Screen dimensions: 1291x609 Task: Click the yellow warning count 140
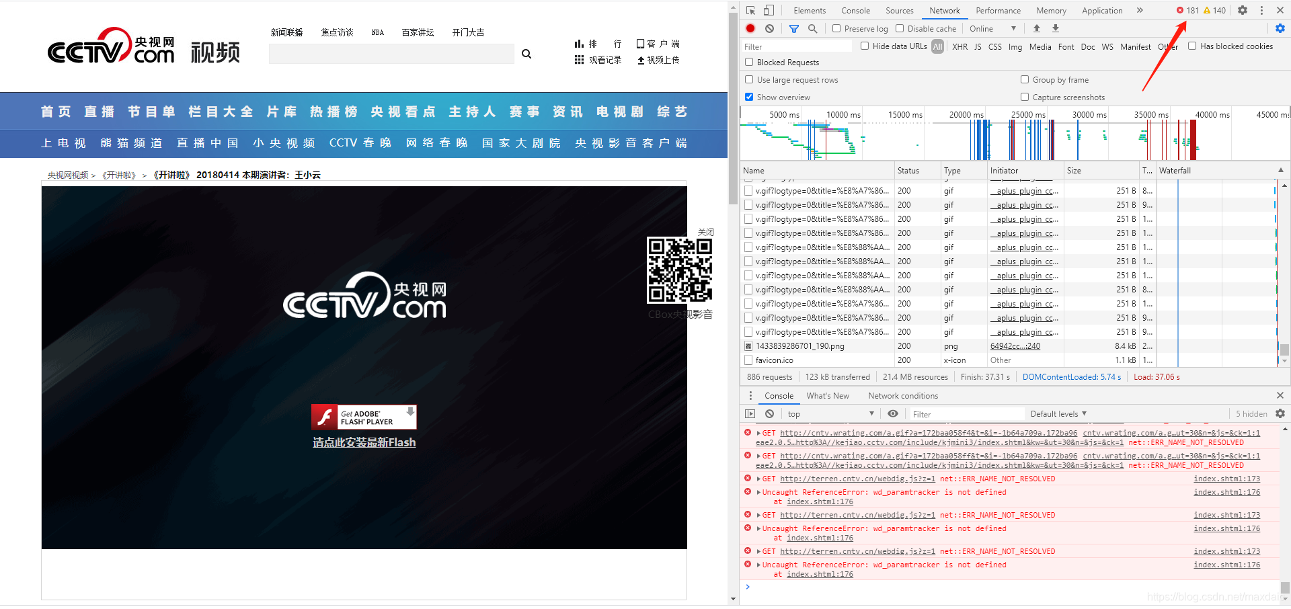click(1215, 10)
